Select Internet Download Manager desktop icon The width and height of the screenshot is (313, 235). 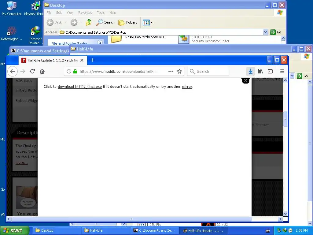coord(35,35)
